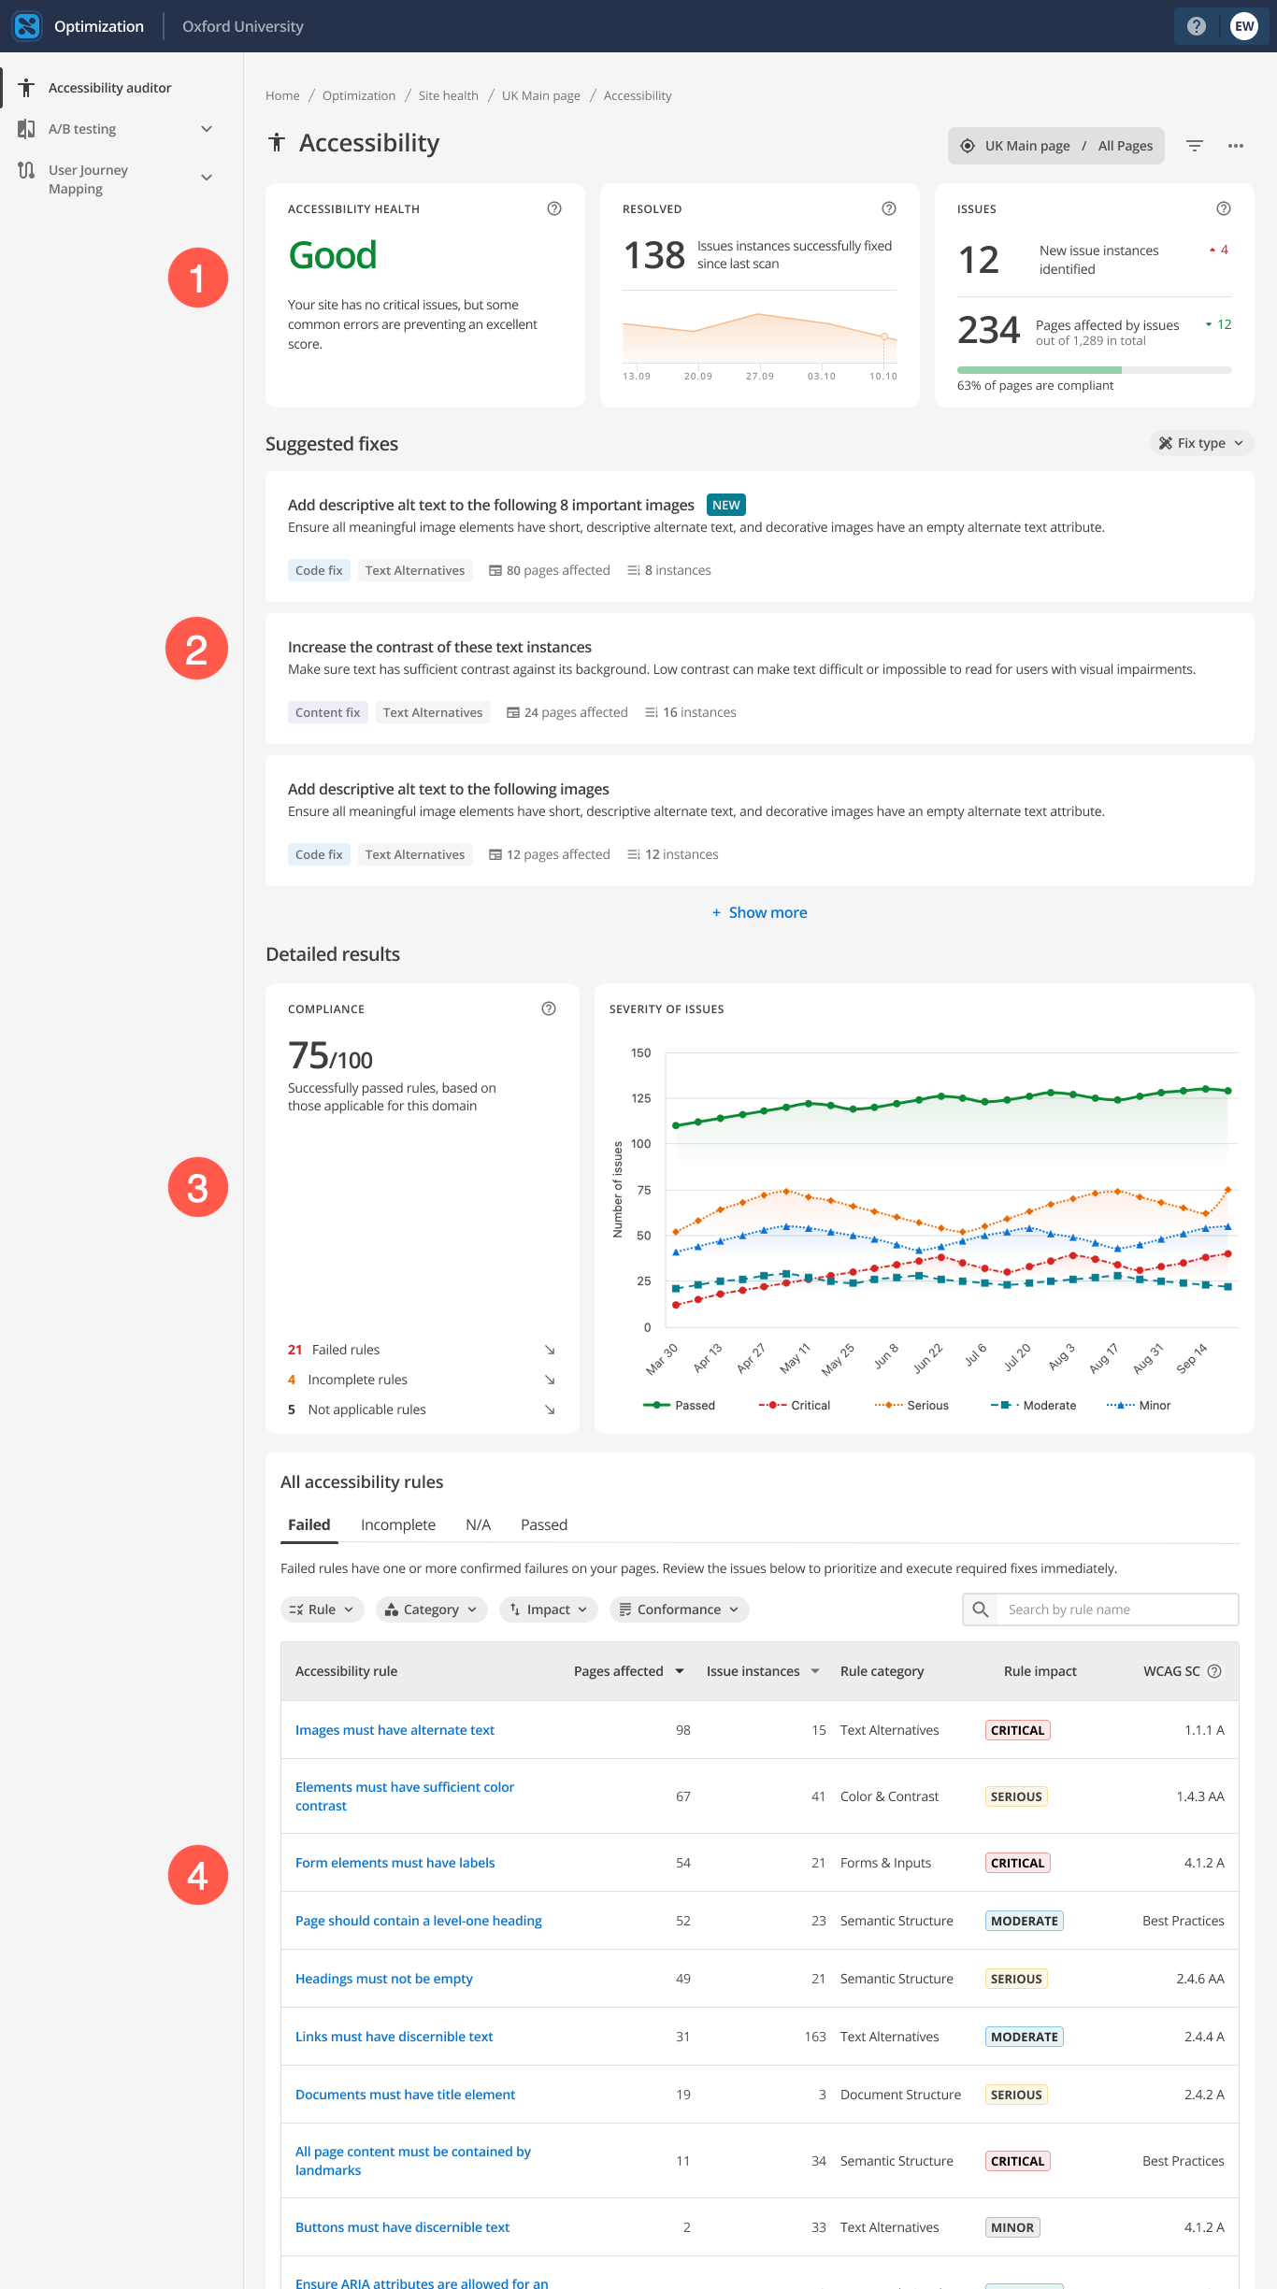Click Optimization breadcrumb link
The image size is (1277, 2289).
359,95
